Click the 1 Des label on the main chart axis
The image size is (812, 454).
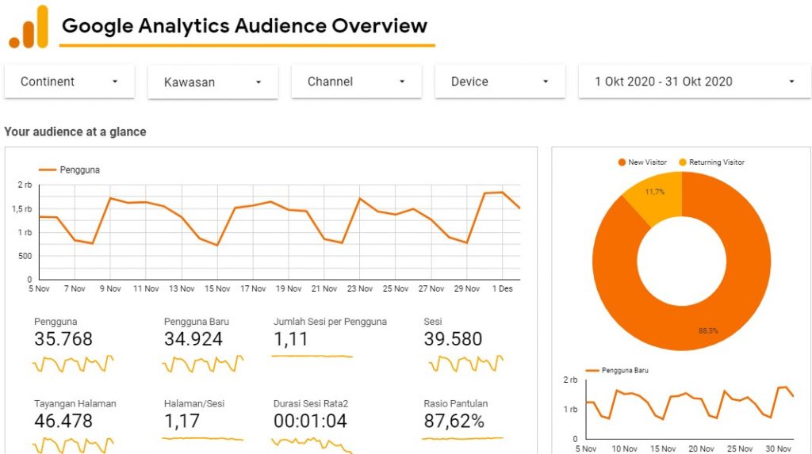[502, 289]
